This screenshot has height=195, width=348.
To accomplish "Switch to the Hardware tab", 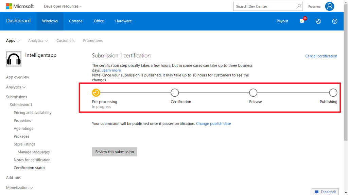I will [123, 21].
